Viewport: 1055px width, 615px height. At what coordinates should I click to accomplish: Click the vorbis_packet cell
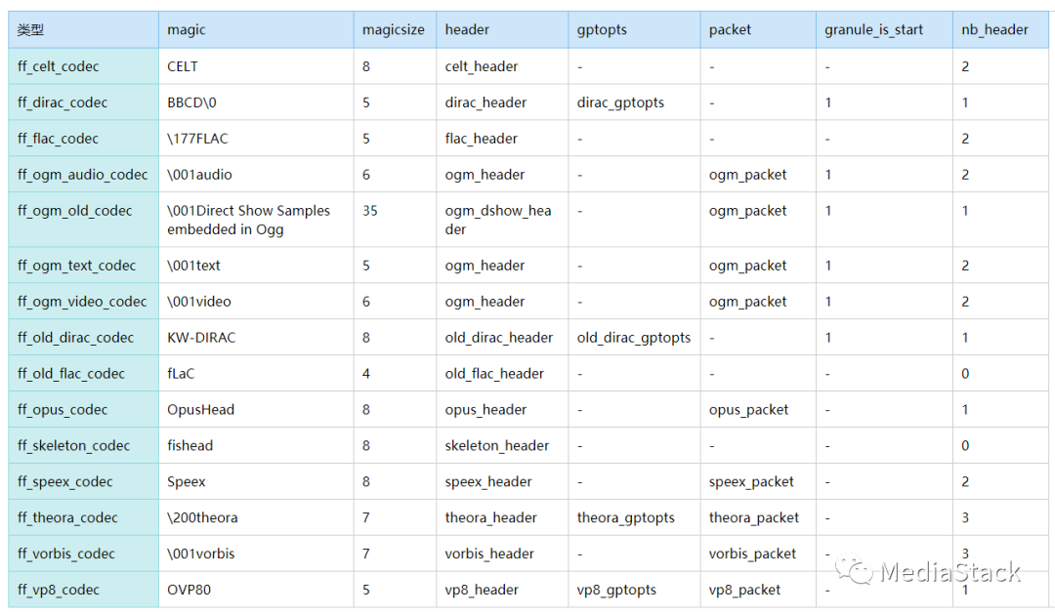tap(753, 553)
